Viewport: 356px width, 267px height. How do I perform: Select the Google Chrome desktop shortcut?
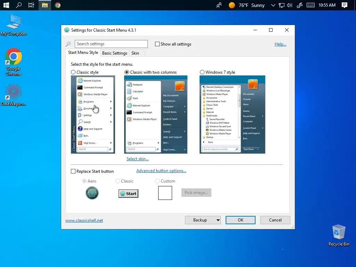point(14,62)
